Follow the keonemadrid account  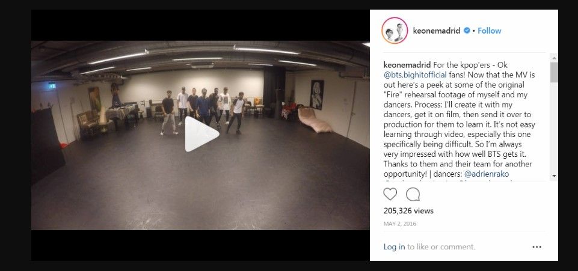[489, 31]
